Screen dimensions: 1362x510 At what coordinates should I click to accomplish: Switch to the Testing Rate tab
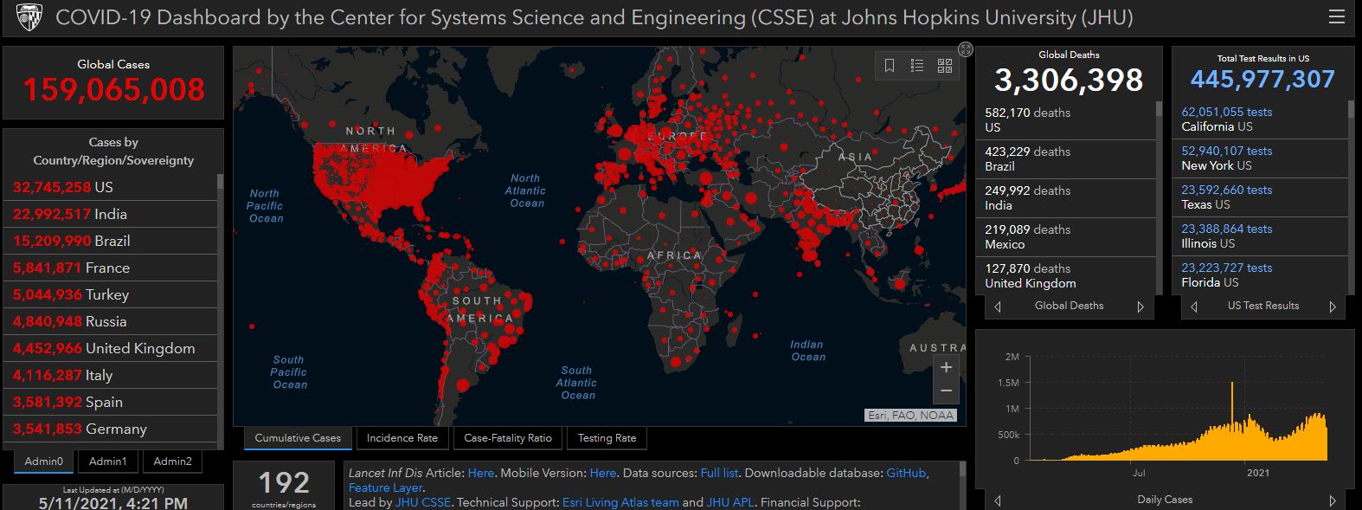[607, 438]
